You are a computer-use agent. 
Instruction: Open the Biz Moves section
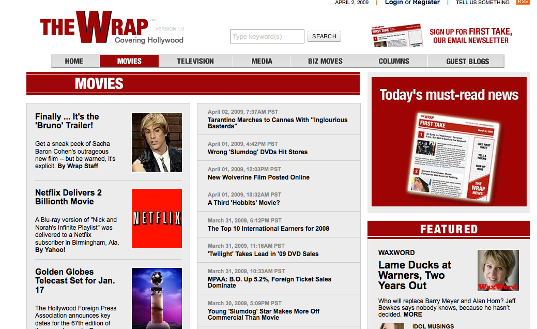pos(325,61)
